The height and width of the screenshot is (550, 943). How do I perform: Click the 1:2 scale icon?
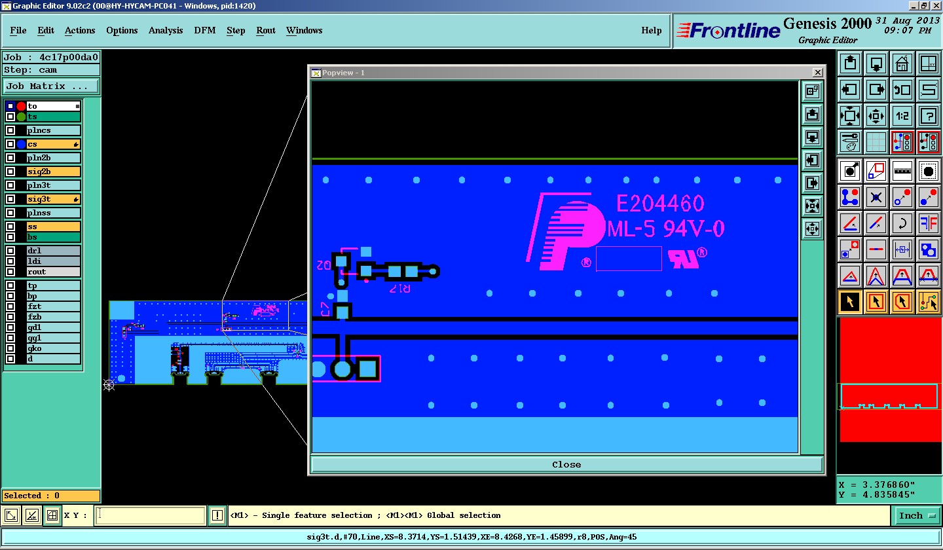[x=902, y=116]
